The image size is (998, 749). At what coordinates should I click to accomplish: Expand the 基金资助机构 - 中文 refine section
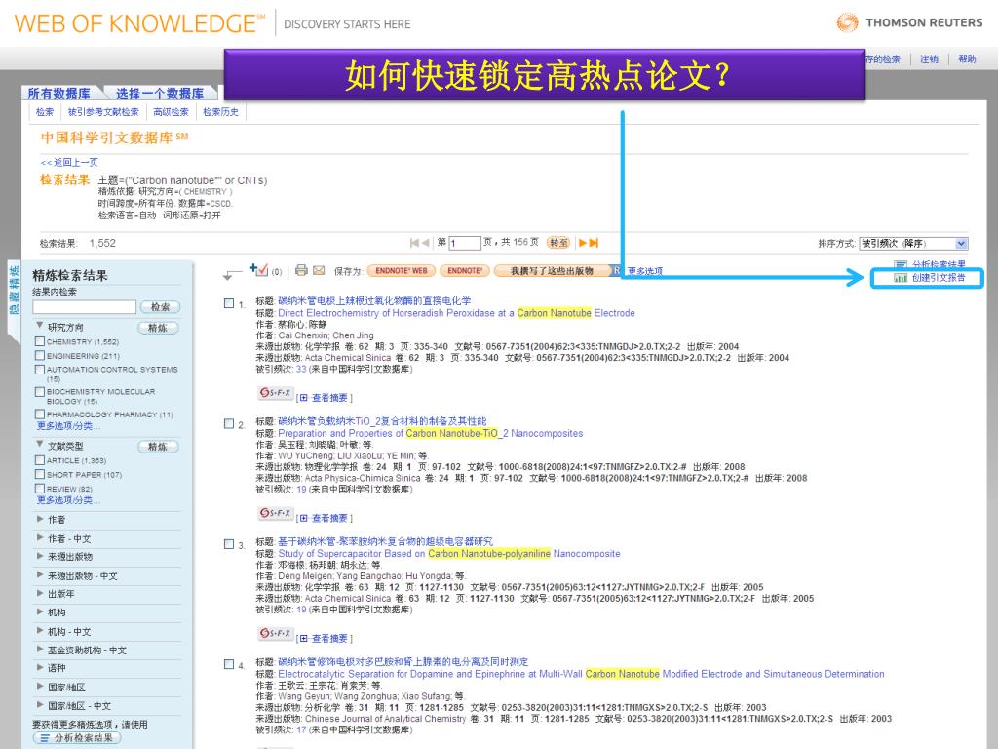pos(40,650)
